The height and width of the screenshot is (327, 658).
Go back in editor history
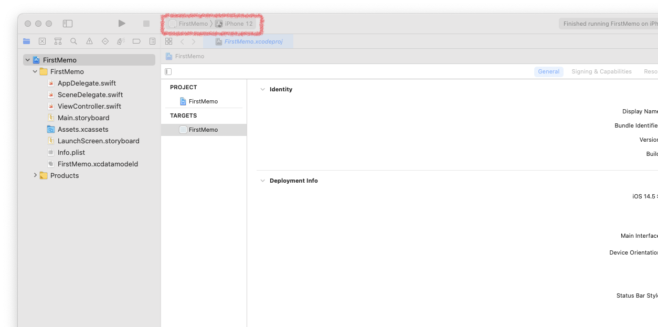[182, 41]
